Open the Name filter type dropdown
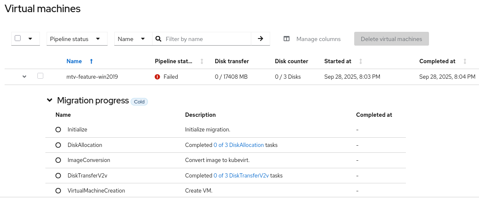This screenshot has width=479, height=198. [132, 39]
